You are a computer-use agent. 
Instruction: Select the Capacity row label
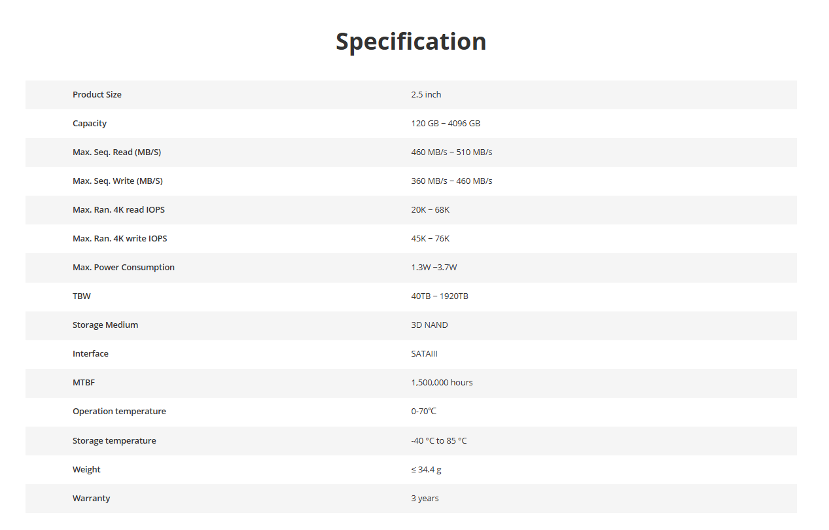tap(90, 124)
